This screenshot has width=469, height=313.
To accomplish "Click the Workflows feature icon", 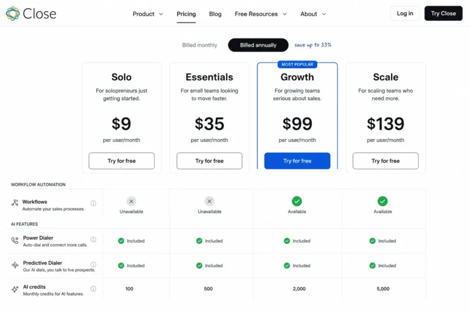I will click(15, 203).
